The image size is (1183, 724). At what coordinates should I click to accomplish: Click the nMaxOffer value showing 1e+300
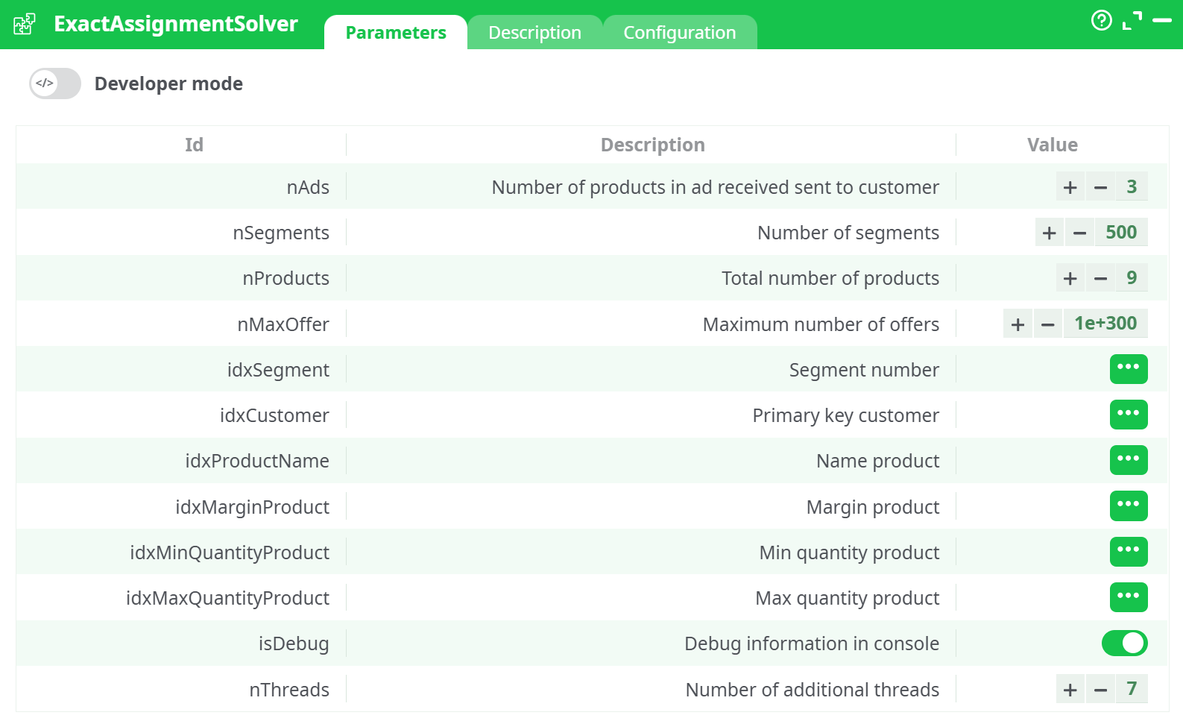point(1105,323)
